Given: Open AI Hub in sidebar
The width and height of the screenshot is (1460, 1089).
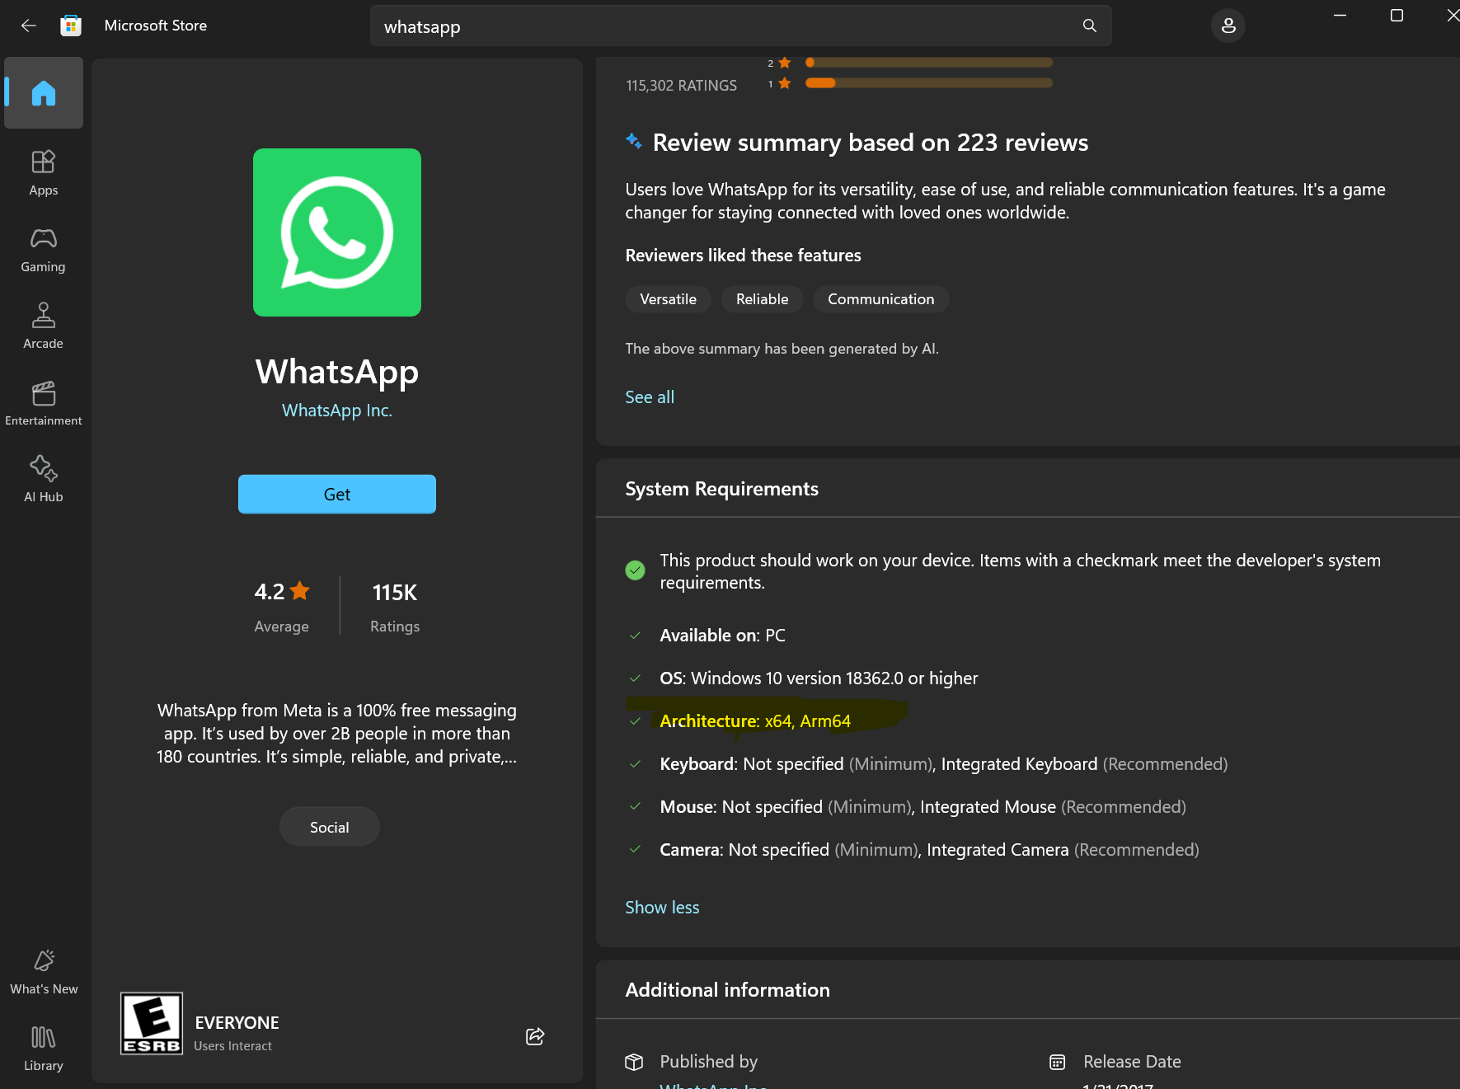Looking at the screenshot, I should (x=44, y=479).
